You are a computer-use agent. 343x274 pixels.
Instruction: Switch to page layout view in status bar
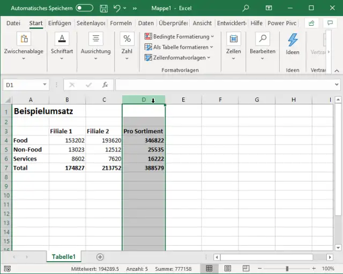tap(228, 268)
